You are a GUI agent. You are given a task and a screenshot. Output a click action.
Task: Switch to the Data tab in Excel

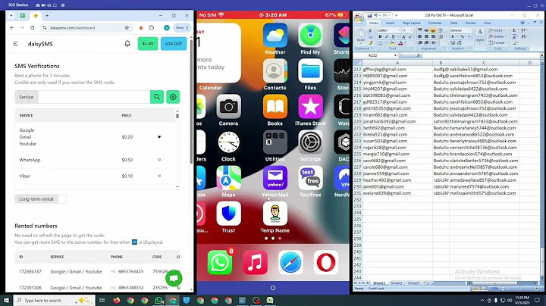(453, 23)
